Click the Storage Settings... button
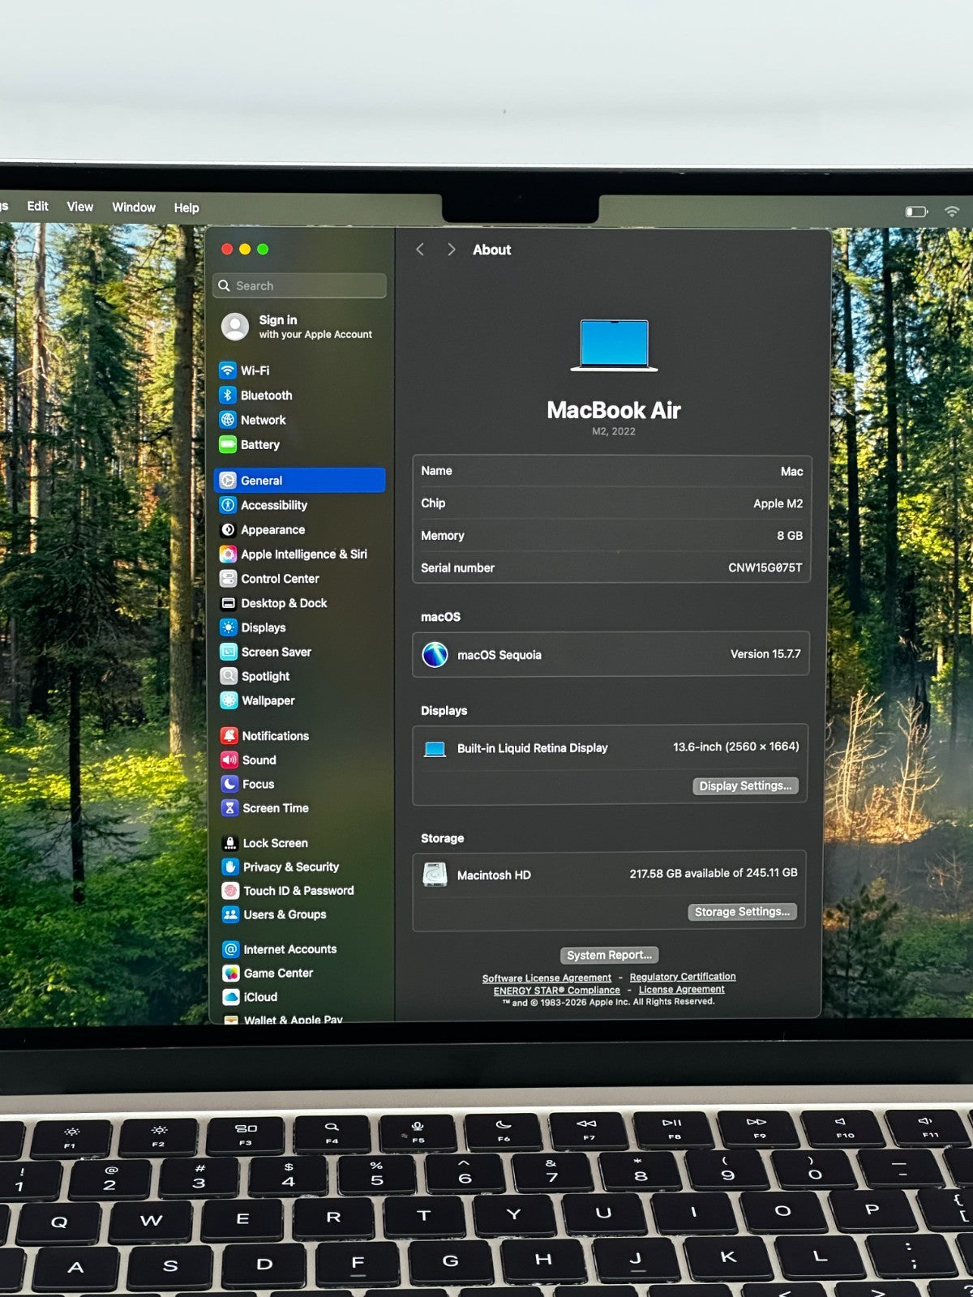The width and height of the screenshot is (973, 1297). (742, 912)
